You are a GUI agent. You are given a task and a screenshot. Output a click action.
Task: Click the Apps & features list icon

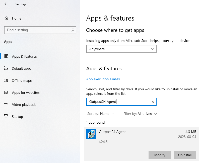point(6,56)
